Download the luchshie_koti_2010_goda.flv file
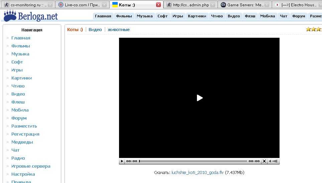Image resolution: width=322 pixels, height=183 pixels. (197, 173)
